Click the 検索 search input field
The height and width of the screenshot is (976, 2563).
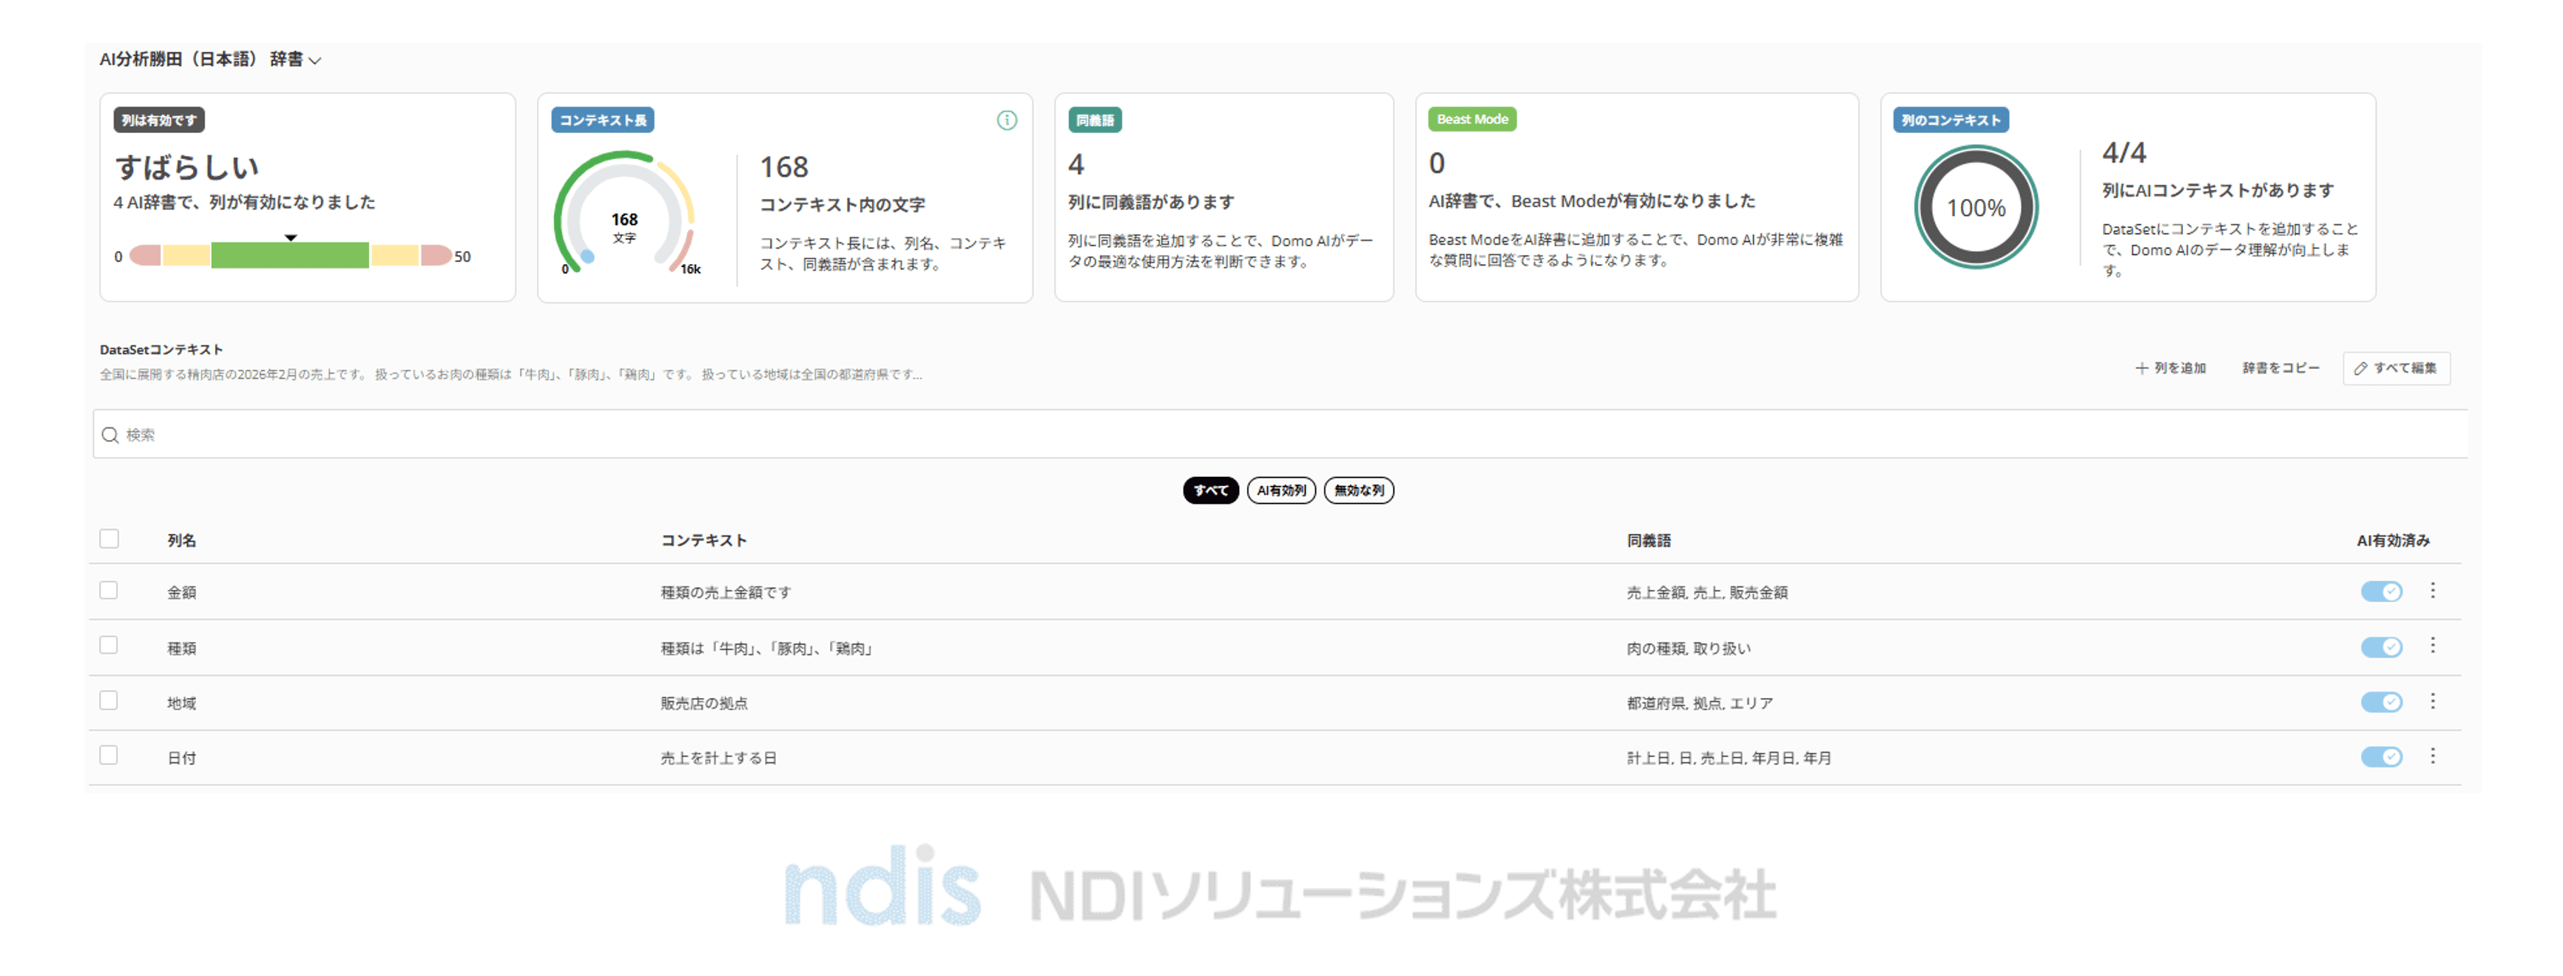(x=1280, y=435)
